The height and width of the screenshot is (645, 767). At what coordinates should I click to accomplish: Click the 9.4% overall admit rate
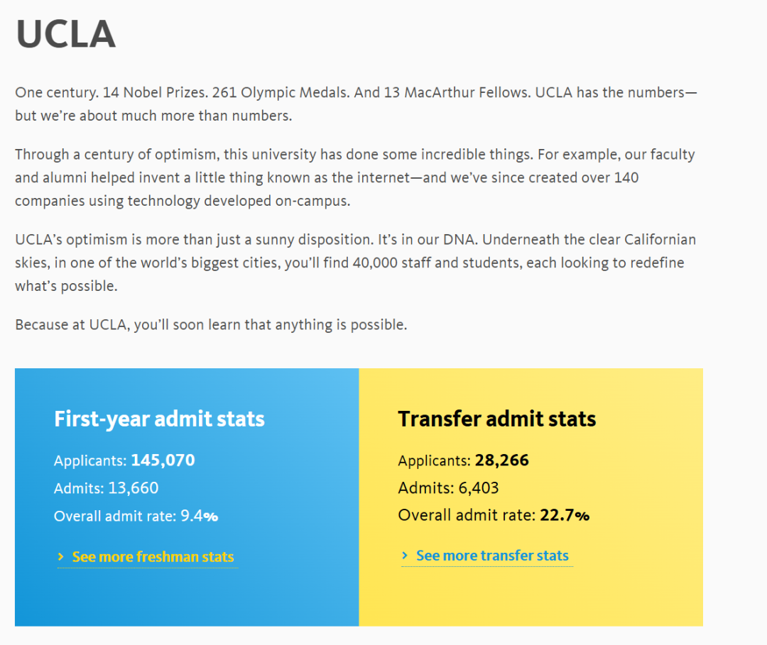tap(199, 516)
